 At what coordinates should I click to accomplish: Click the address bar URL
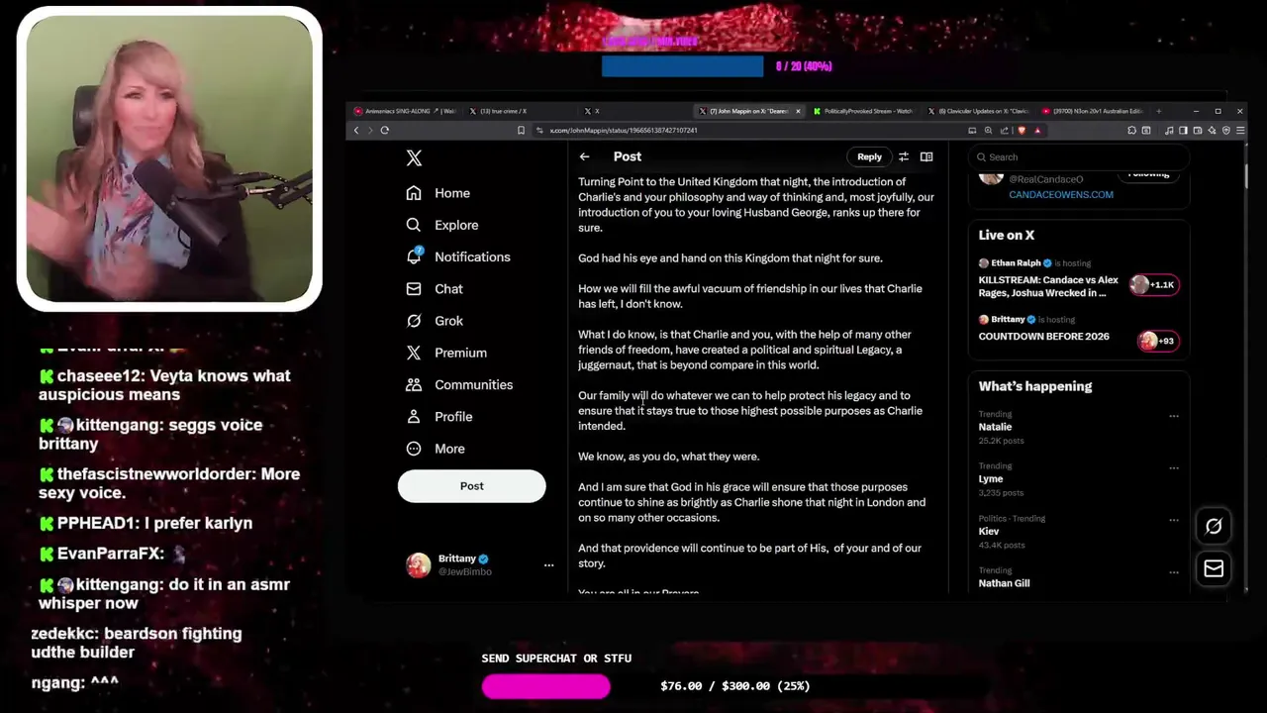[624, 131]
